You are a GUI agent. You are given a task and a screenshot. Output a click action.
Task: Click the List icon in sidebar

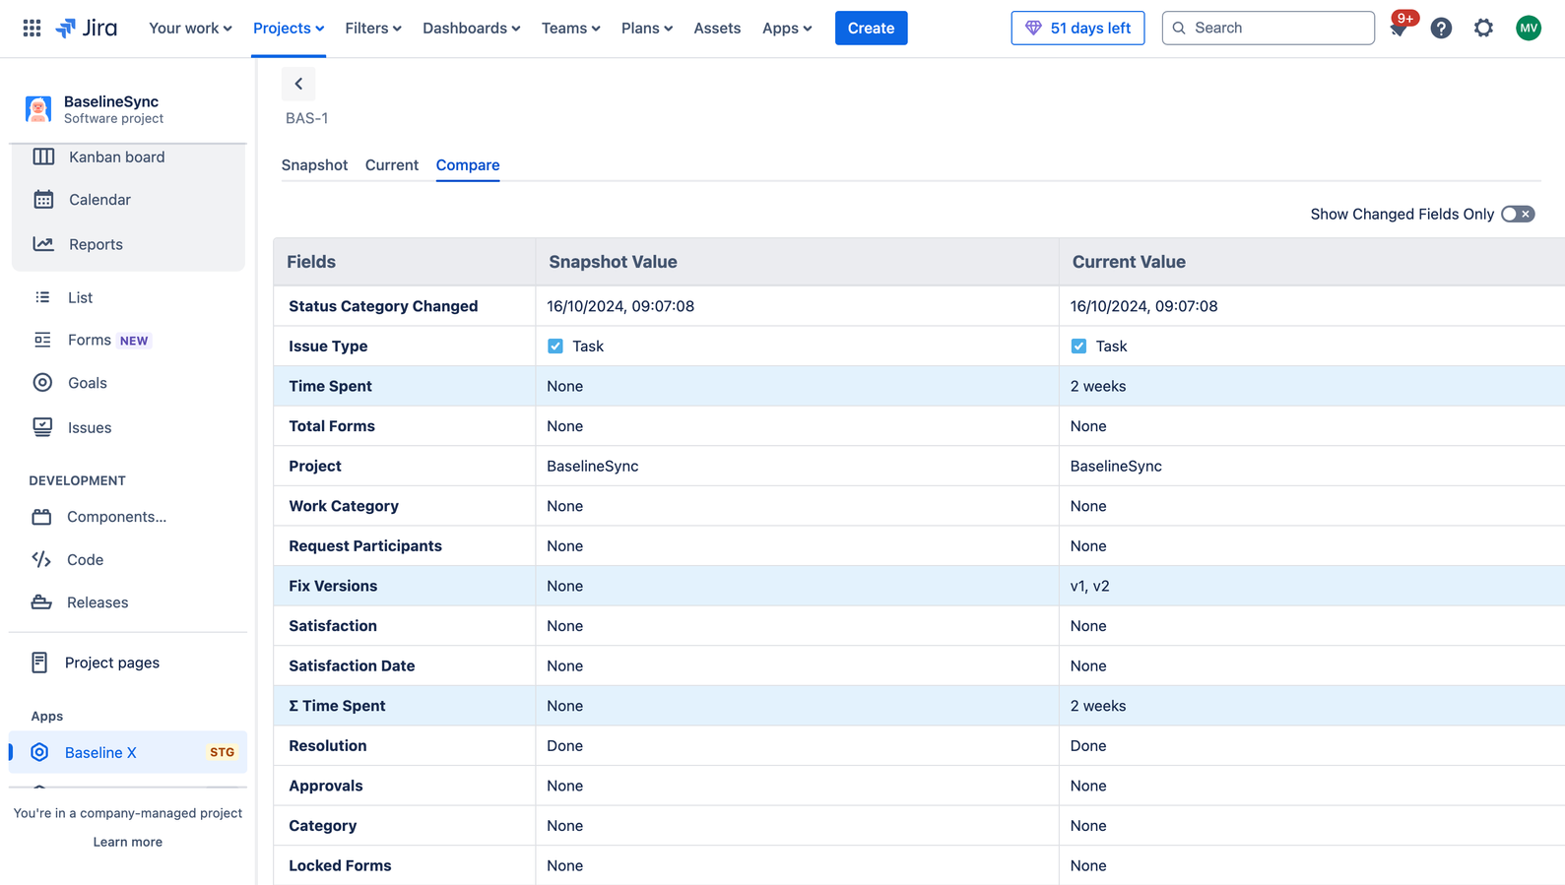coord(42,297)
